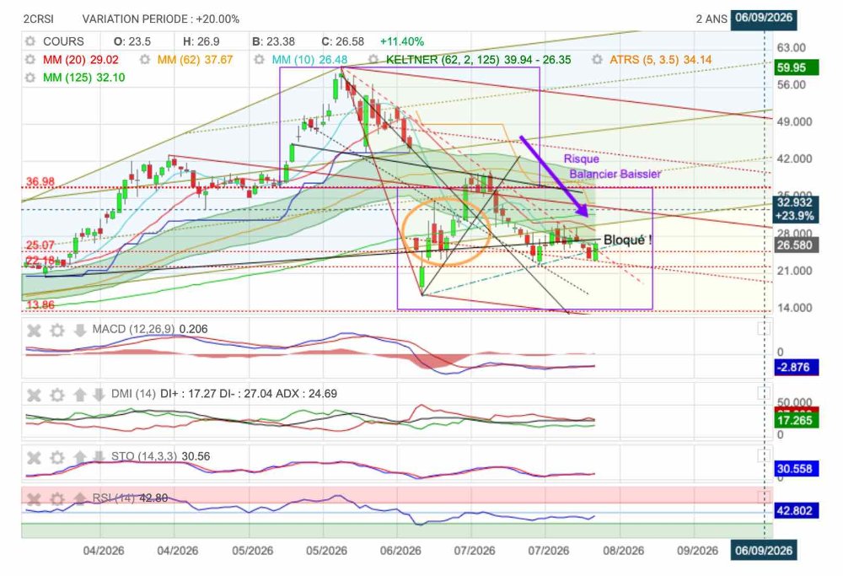843x576 pixels.
Task: Click the MM (10) 26.48 label
Action: (309, 60)
